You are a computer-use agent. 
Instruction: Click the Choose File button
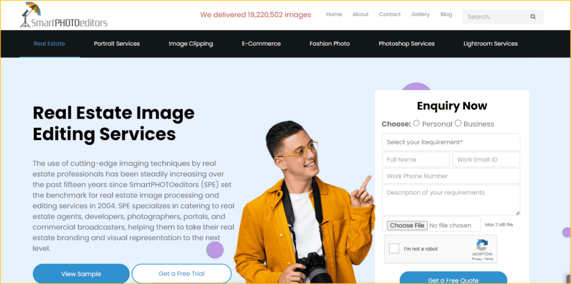point(407,225)
